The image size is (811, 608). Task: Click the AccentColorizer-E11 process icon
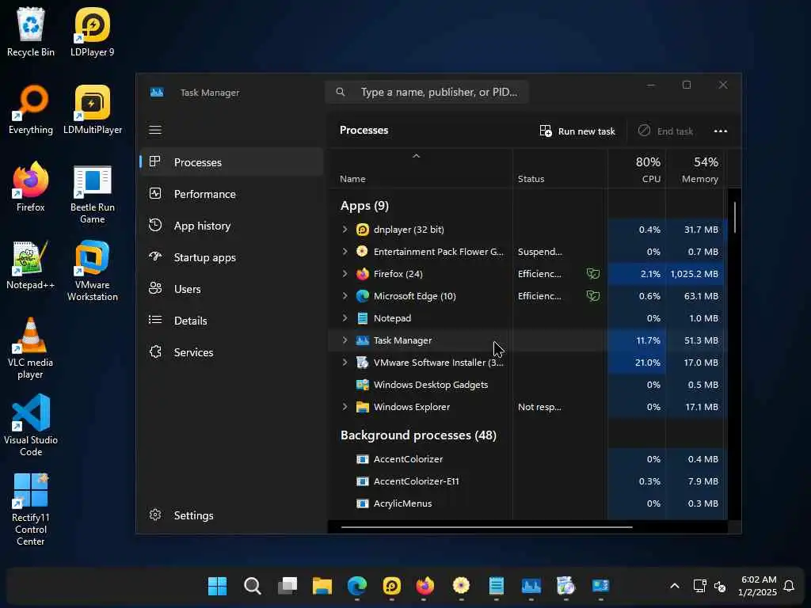coord(363,481)
